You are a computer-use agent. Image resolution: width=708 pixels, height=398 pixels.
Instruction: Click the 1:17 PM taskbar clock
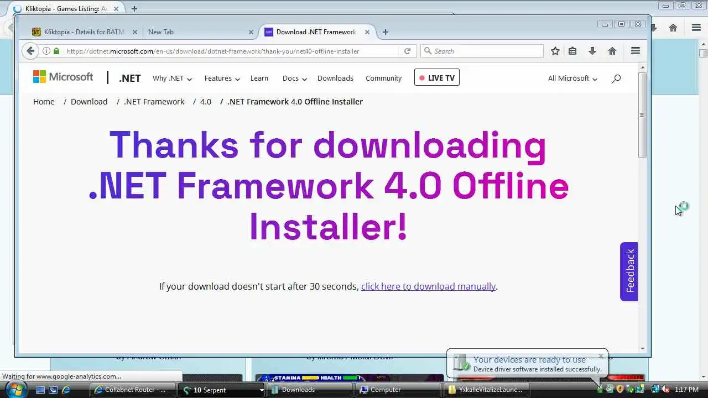point(686,390)
